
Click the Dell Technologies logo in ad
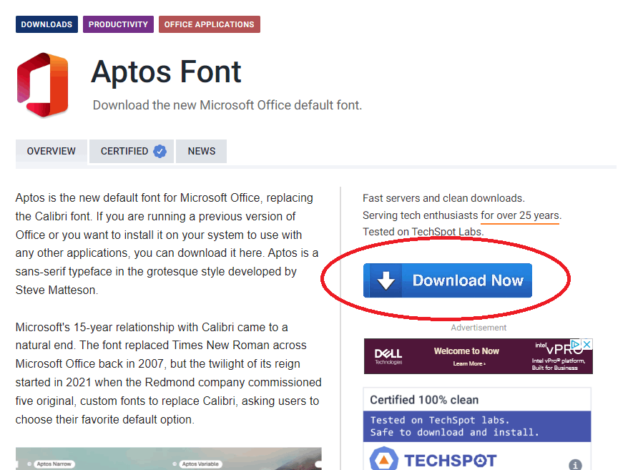click(x=388, y=356)
